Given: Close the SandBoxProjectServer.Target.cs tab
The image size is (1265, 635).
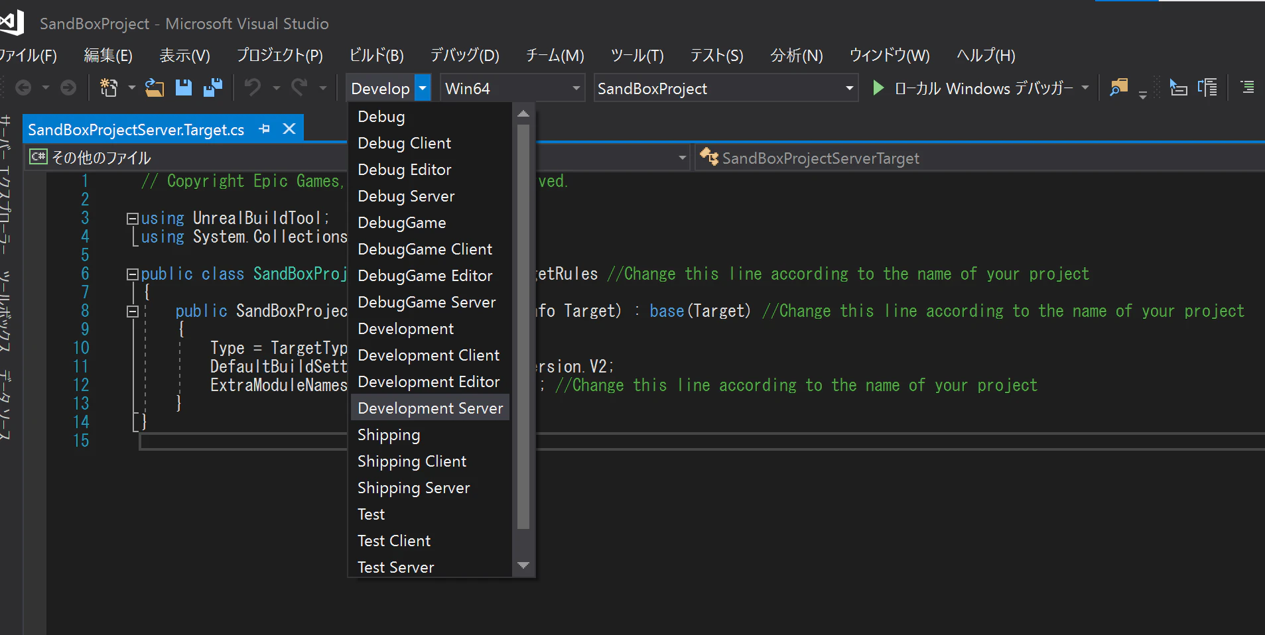Looking at the screenshot, I should pos(289,129).
